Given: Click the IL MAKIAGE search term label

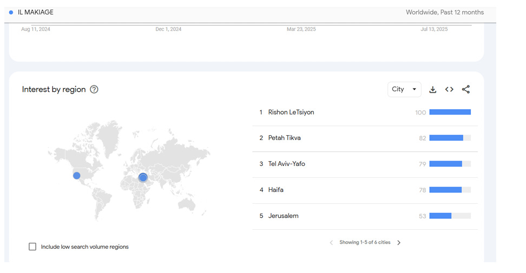Looking at the screenshot, I should point(36,12).
